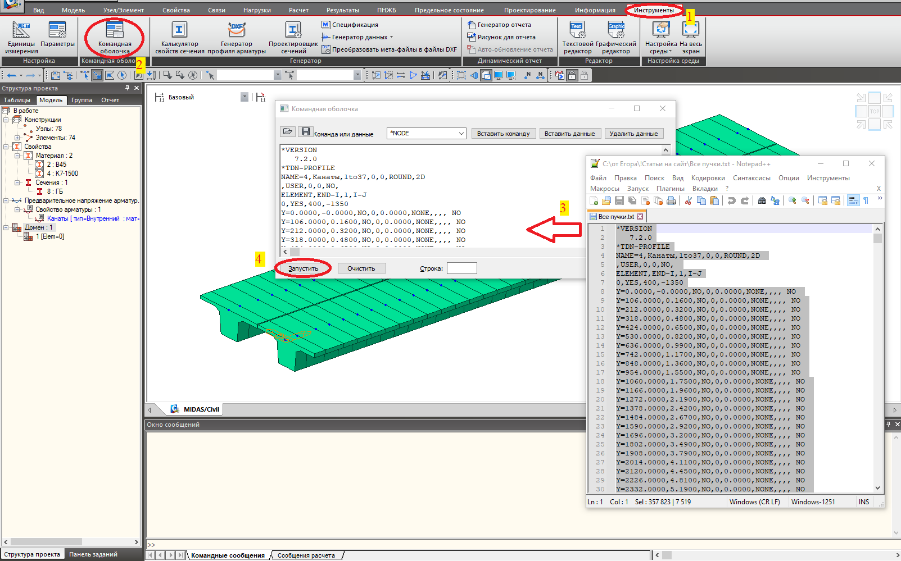Viewport: 901px width, 561px height.
Task: Click the open file icon in Command Shell
Action: [x=288, y=131]
